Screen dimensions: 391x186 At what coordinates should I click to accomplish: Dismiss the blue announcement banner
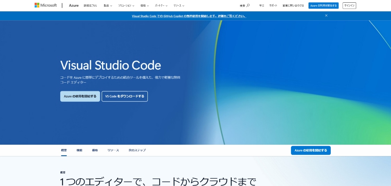click(x=326, y=16)
